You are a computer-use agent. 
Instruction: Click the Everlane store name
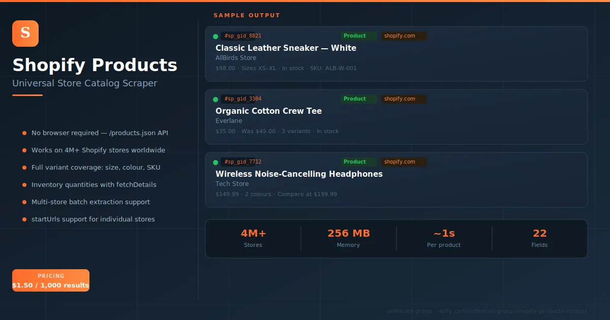[229, 121]
